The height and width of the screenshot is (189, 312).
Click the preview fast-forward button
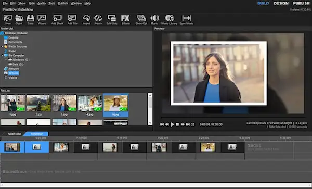[183, 124]
